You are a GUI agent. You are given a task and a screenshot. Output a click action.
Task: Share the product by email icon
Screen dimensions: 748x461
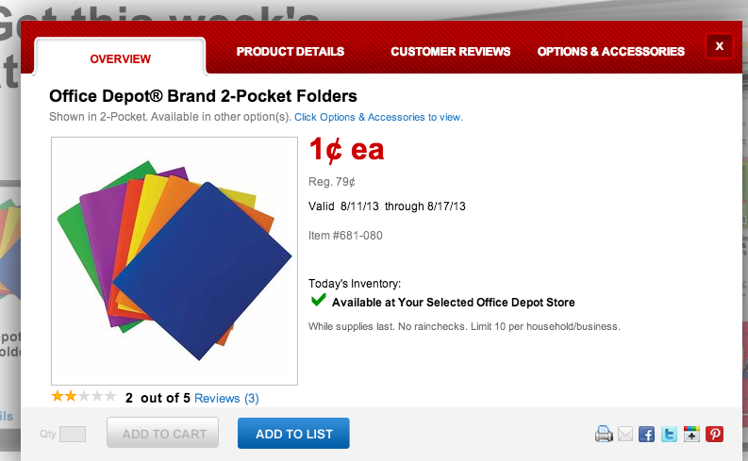click(x=625, y=434)
